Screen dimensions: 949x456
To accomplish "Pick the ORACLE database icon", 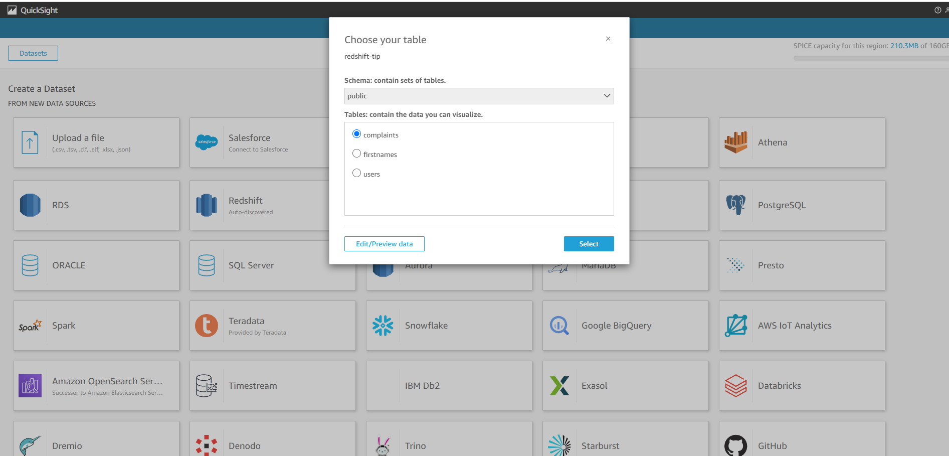I will [x=30, y=265].
